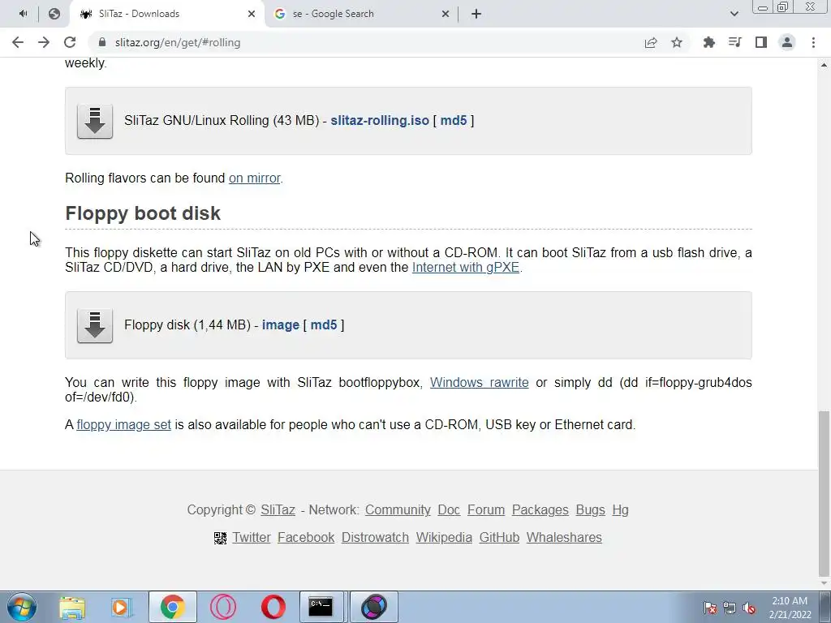831x623 pixels.
Task: Follow the 'on mirror' link
Action: tap(254, 178)
